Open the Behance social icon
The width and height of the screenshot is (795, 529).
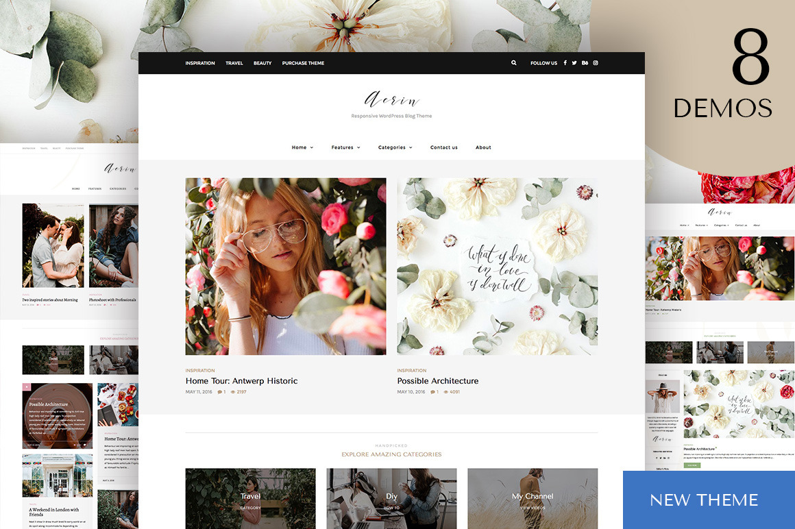tap(585, 63)
